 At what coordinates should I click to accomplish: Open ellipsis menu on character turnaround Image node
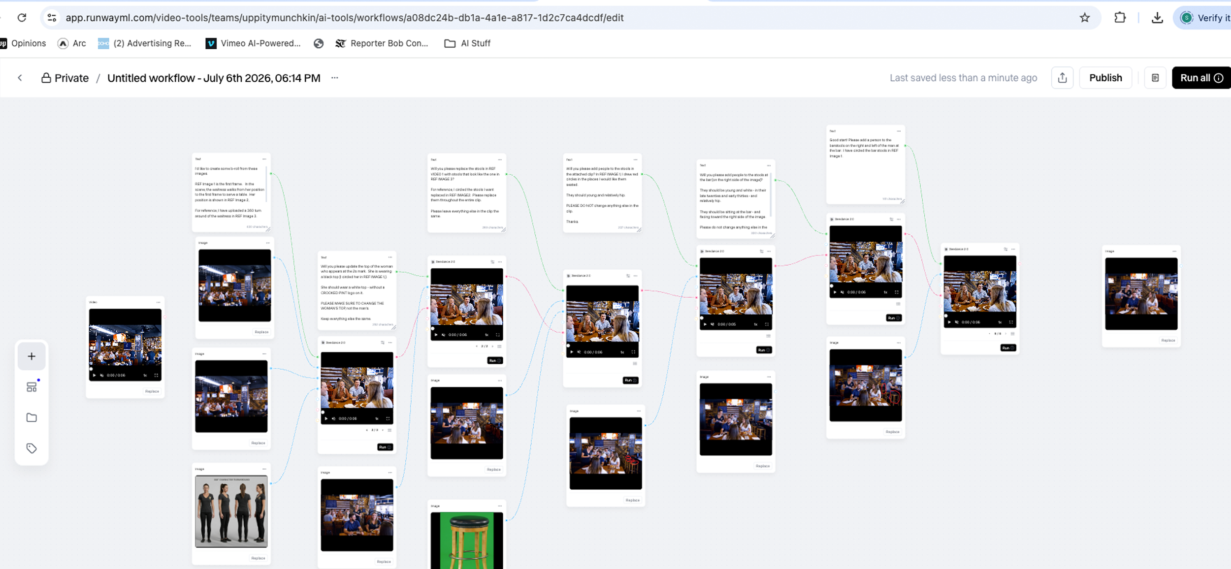click(264, 469)
